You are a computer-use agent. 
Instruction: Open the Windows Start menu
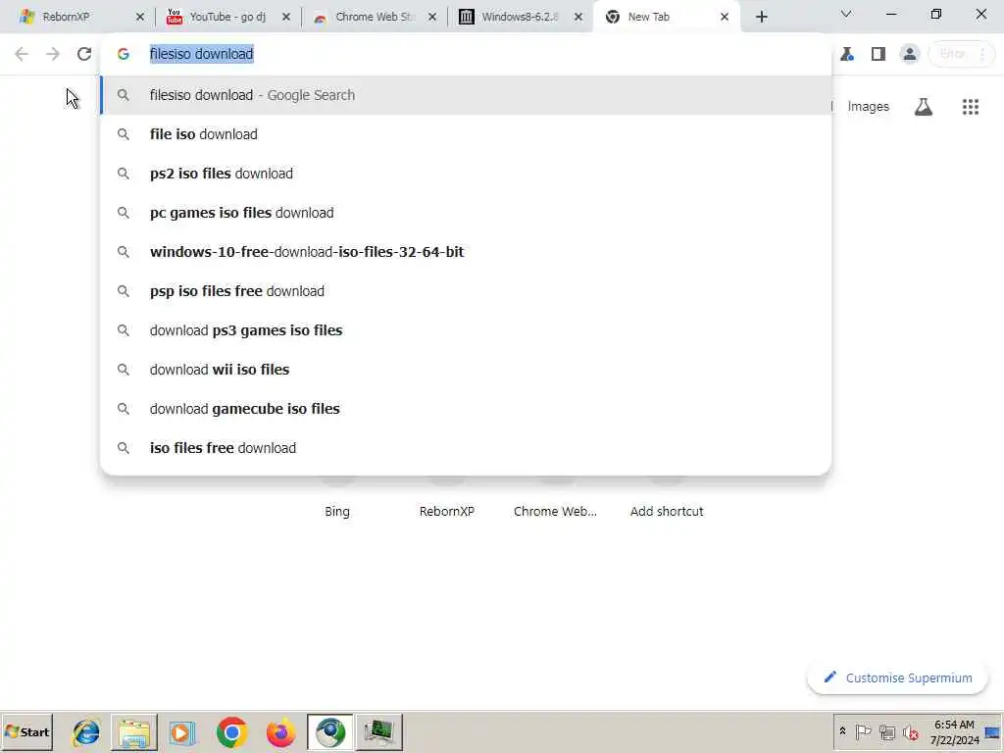[26, 731]
